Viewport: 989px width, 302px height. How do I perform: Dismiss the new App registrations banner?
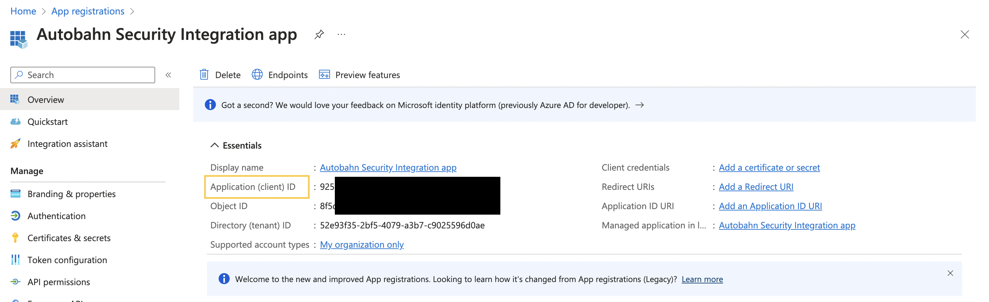(x=950, y=273)
